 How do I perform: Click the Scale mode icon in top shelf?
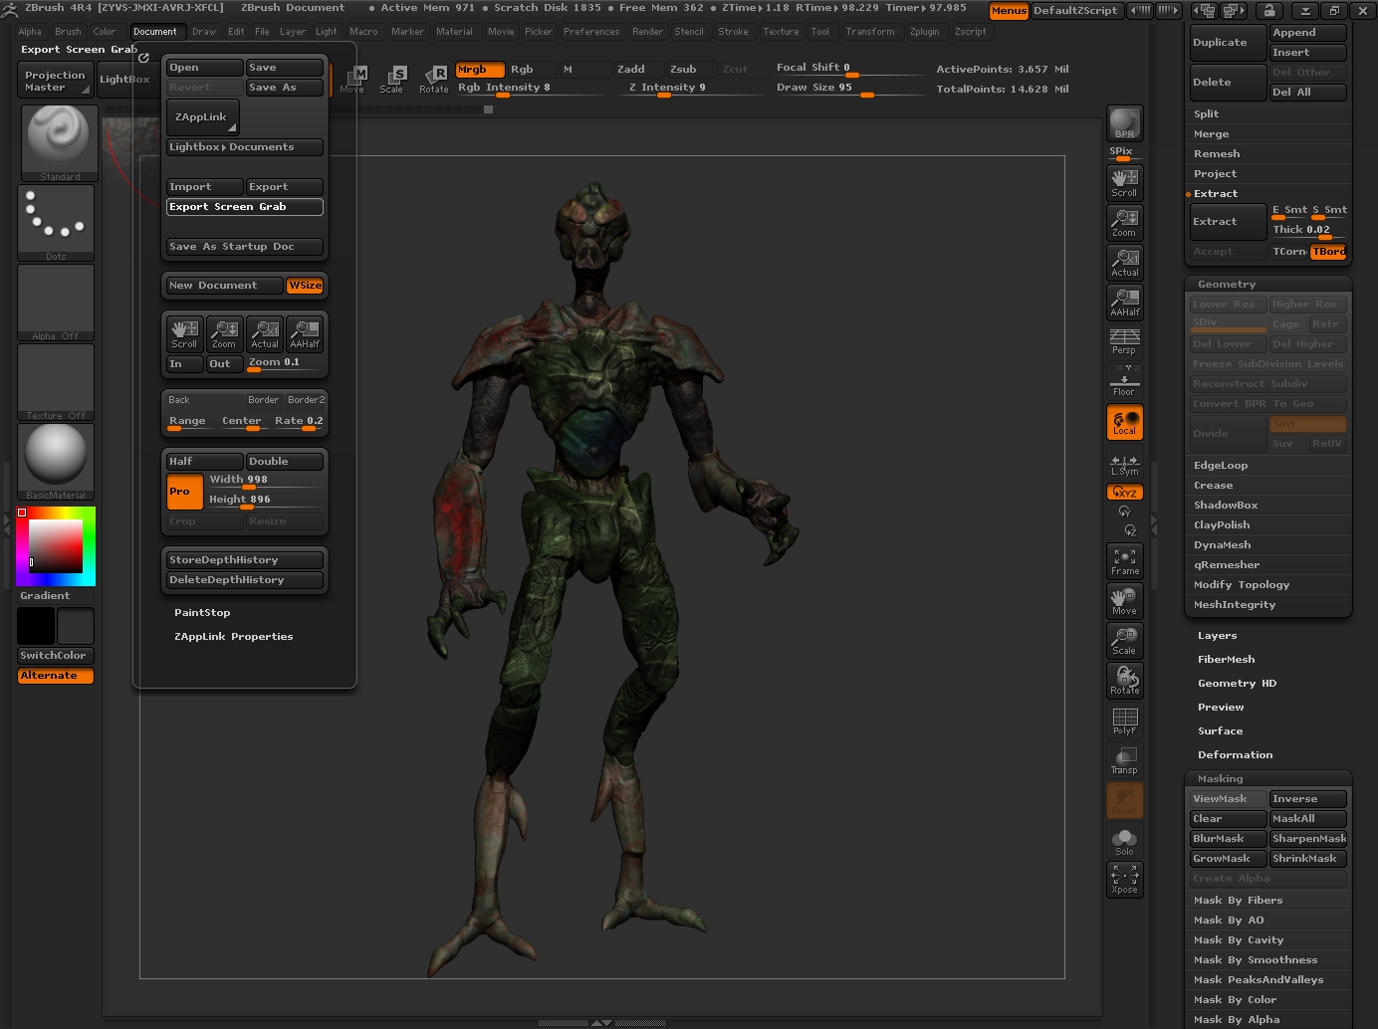[392, 80]
